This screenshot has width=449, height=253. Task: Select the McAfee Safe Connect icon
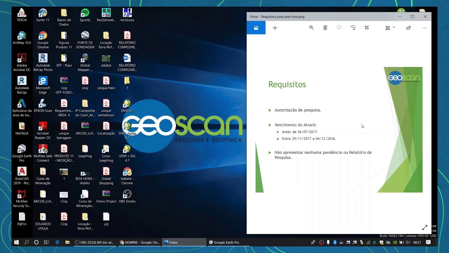coord(43,153)
